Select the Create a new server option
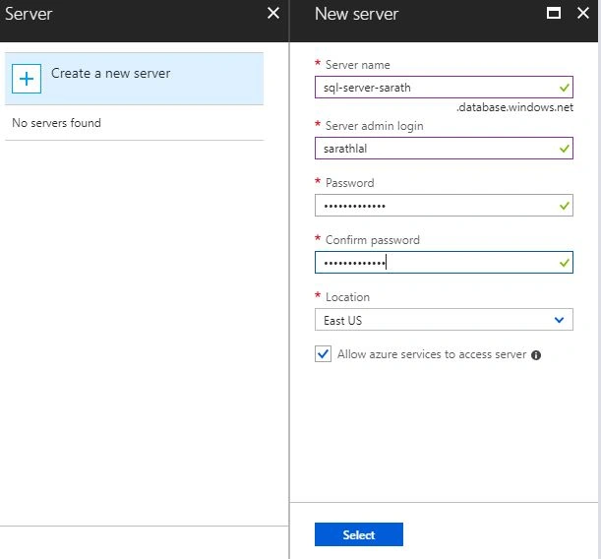The width and height of the screenshot is (601, 559). point(134,79)
